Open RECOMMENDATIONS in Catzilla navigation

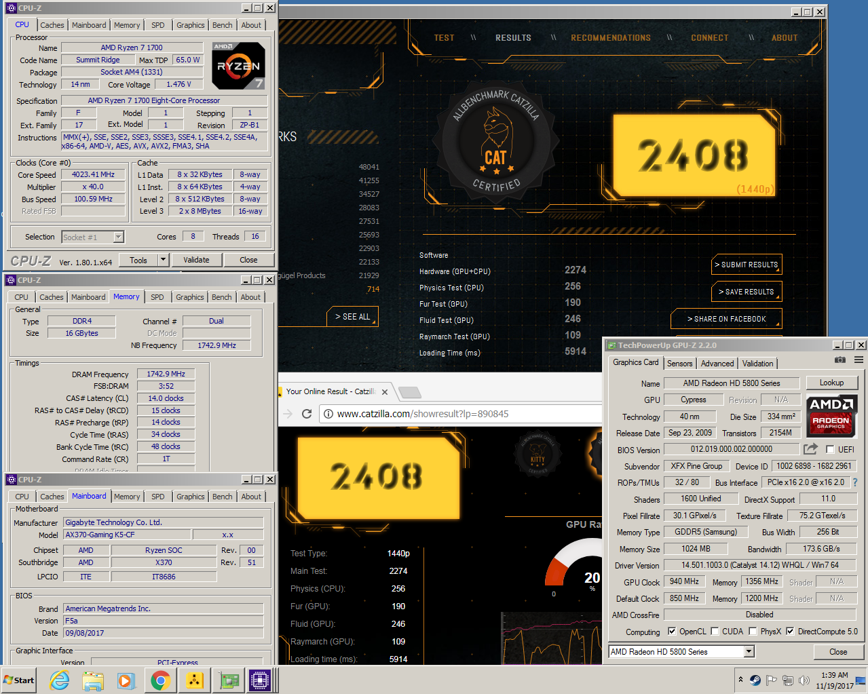point(611,38)
